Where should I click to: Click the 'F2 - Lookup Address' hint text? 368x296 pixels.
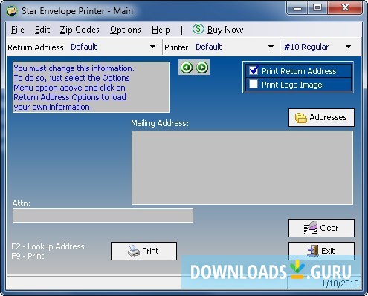[48, 246]
